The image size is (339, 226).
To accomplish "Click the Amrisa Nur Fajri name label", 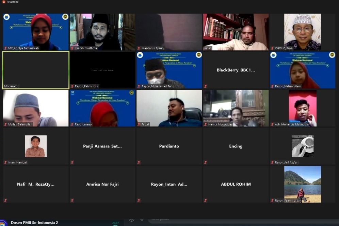I will point(102,184).
